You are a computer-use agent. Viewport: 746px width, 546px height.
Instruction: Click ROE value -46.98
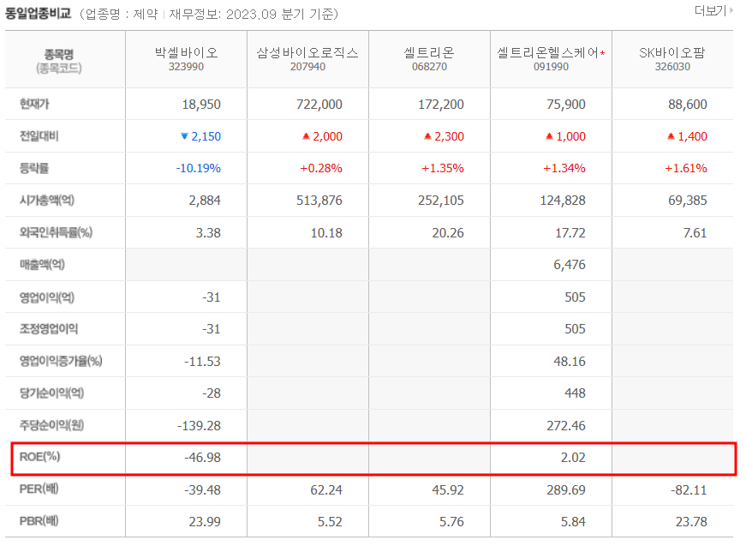[x=203, y=458]
